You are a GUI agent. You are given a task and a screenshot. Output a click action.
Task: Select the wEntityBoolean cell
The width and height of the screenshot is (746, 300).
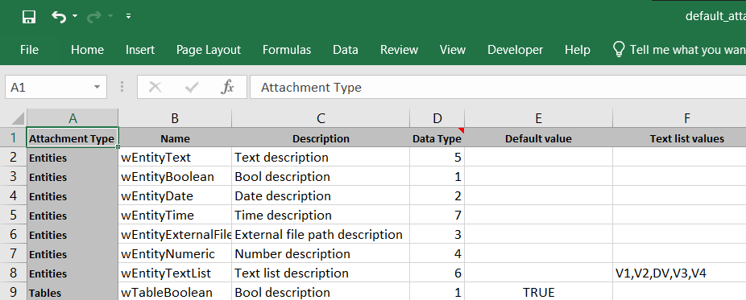point(175,177)
